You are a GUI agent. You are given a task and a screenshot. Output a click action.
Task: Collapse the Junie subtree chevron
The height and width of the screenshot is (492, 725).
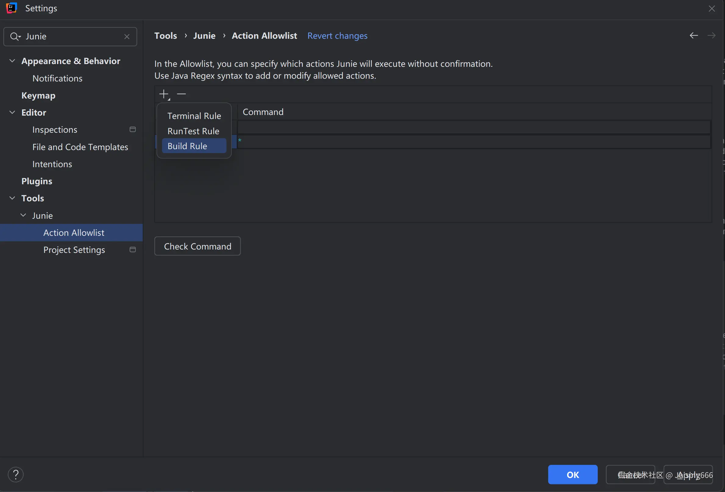23,215
